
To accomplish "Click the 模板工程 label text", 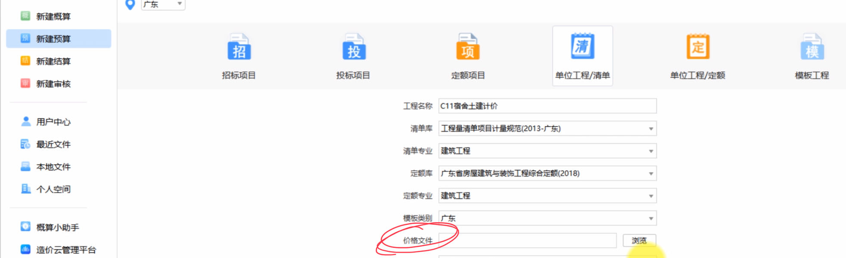I will click(x=812, y=75).
